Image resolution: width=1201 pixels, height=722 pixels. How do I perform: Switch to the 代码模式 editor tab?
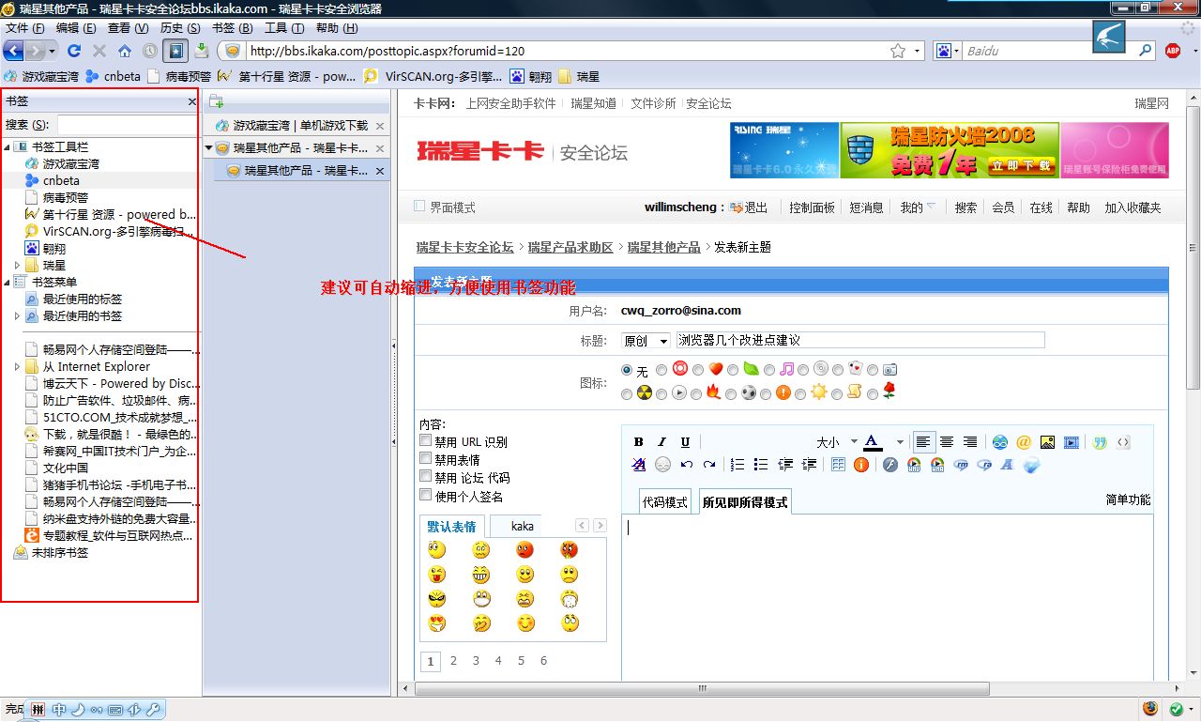pos(665,502)
